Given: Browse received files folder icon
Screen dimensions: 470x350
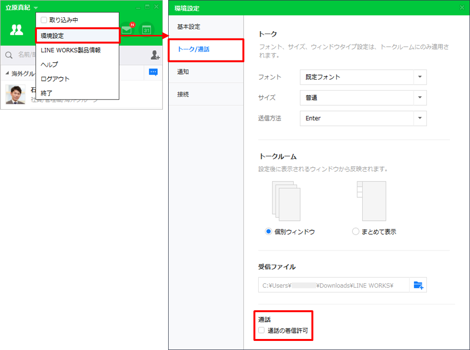Looking at the screenshot, I should [x=418, y=285].
